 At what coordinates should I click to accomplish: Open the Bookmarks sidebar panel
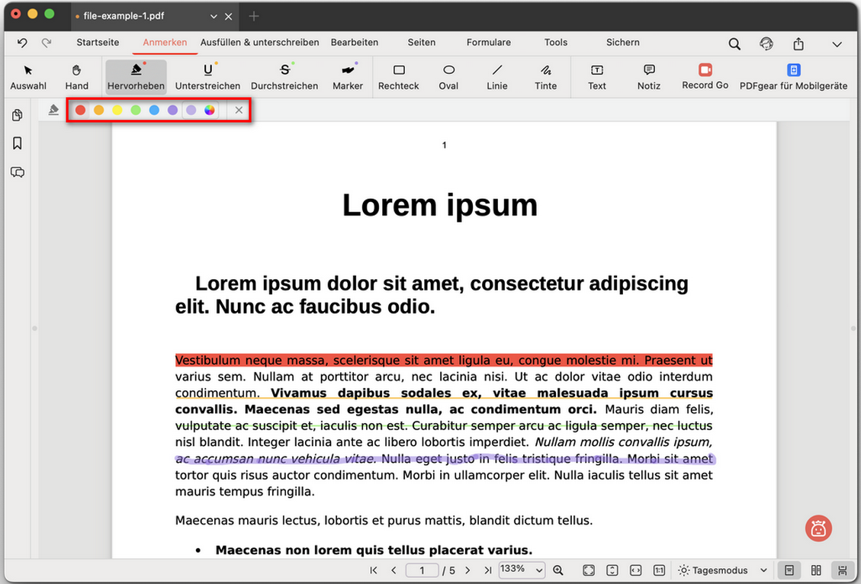(x=18, y=143)
